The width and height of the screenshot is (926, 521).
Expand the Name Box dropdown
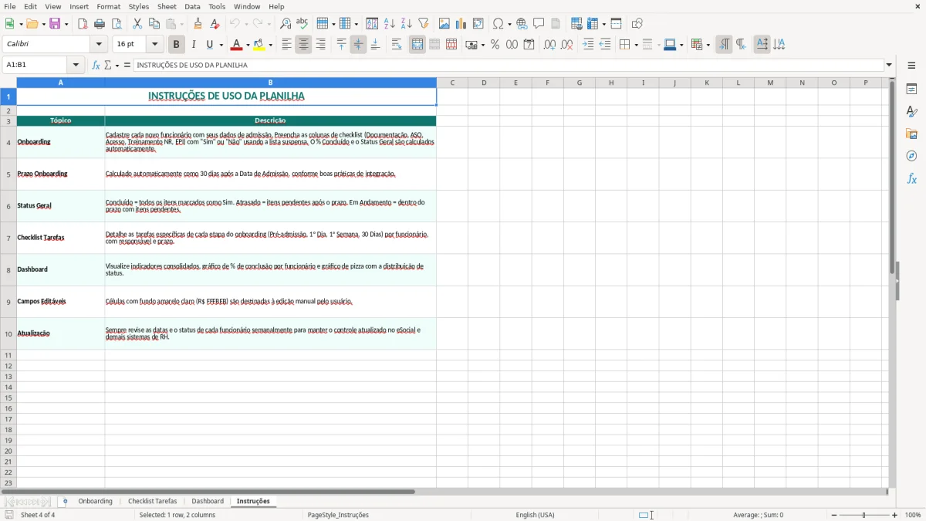tap(76, 65)
